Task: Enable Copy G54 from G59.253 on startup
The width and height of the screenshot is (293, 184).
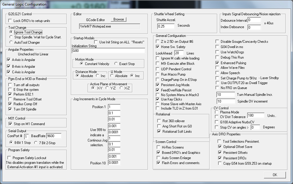Action: [220, 163]
